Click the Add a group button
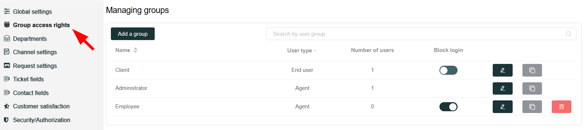588x130 pixels. pyautogui.click(x=133, y=34)
